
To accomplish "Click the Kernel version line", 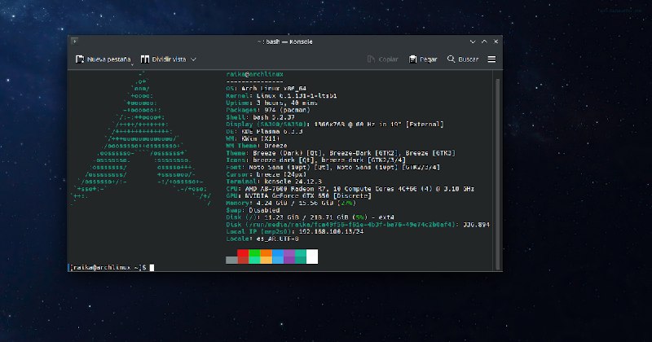I will pyautogui.click(x=281, y=95).
